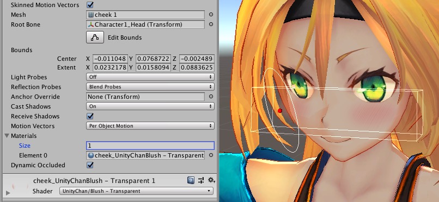Viewport: 439px width, 202px height.
Task: Edit the Bounds Extent X value
Action: (110, 67)
